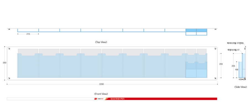The height and width of the screenshot is (109, 249).
Task: Select the 168 dimension in side view
Action: pos(237,69)
